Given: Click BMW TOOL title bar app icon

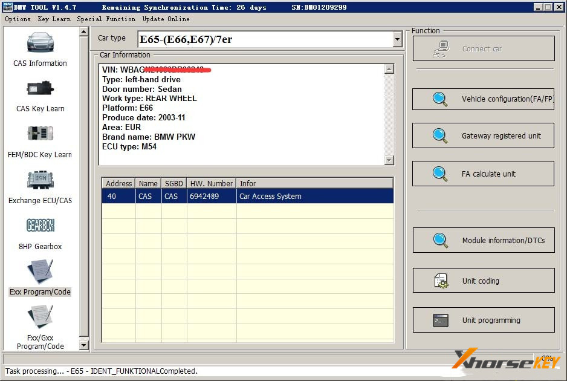Looking at the screenshot, I should click(x=7, y=7).
